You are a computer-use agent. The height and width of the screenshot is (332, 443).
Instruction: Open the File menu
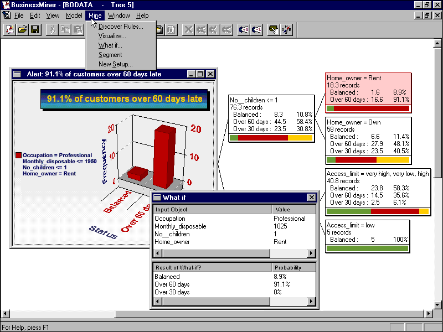[19, 15]
